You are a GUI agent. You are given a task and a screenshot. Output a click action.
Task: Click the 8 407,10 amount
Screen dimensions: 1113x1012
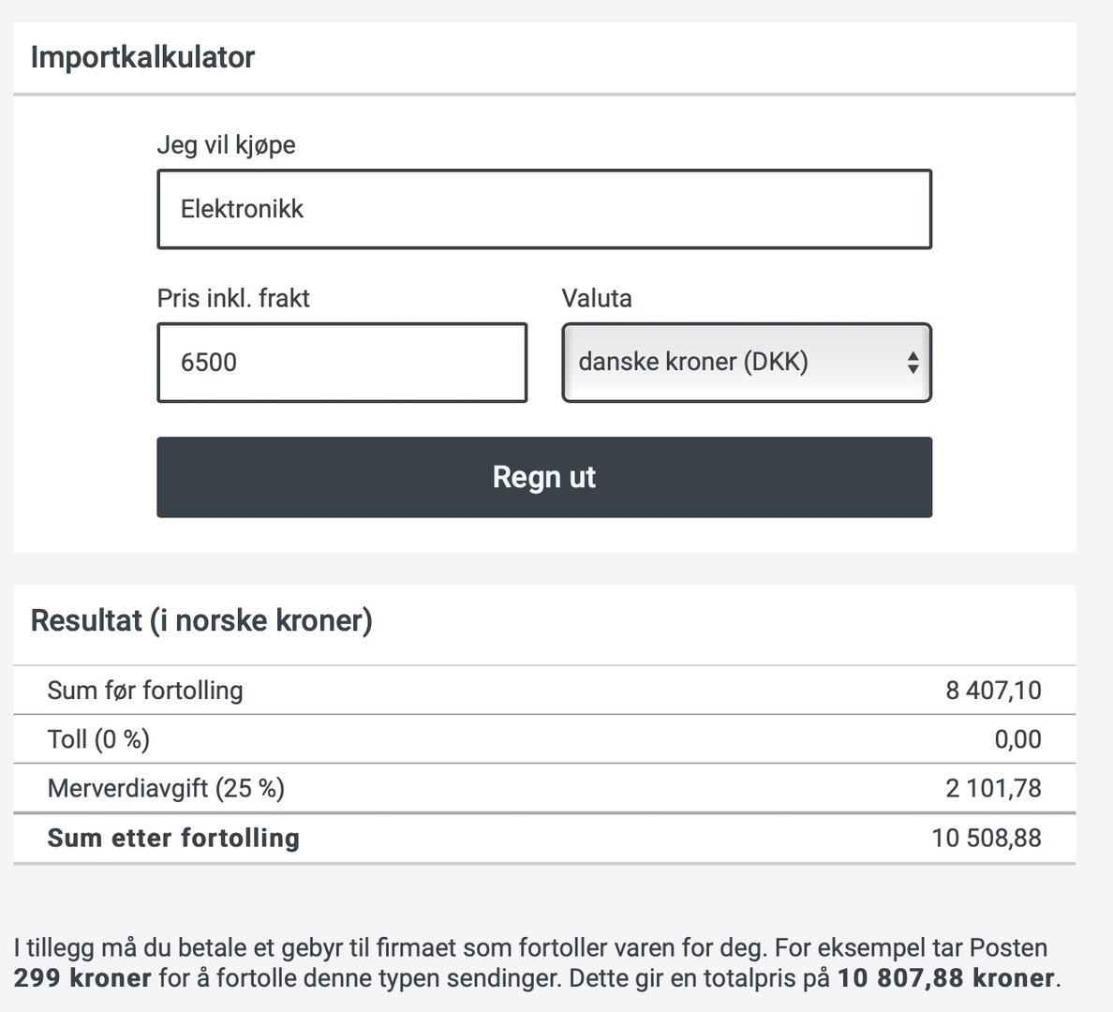(x=993, y=691)
